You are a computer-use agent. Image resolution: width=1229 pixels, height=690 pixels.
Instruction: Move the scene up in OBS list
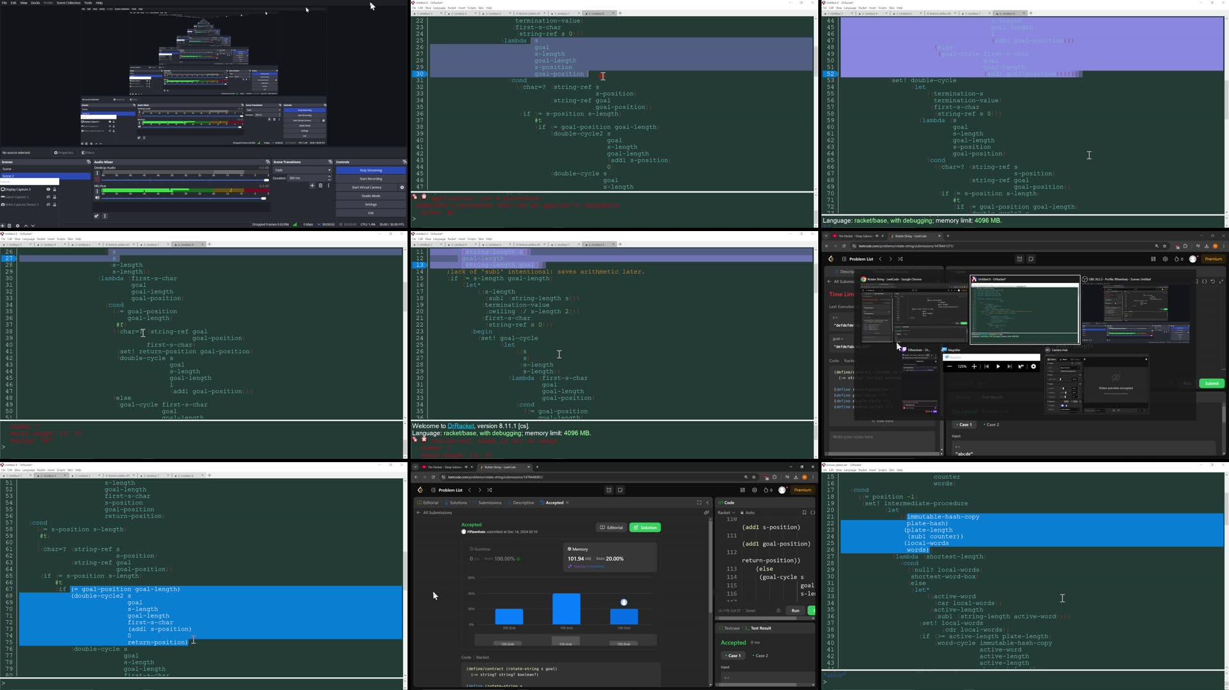click(x=26, y=226)
